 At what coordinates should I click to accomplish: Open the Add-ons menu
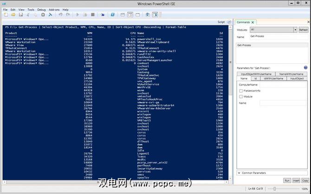[54, 10]
